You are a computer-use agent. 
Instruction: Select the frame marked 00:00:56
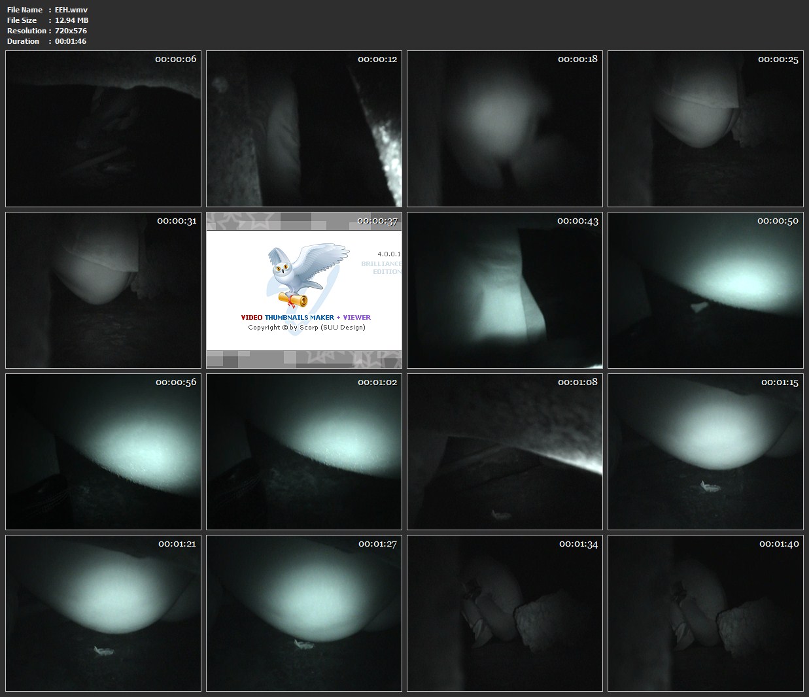(x=103, y=452)
